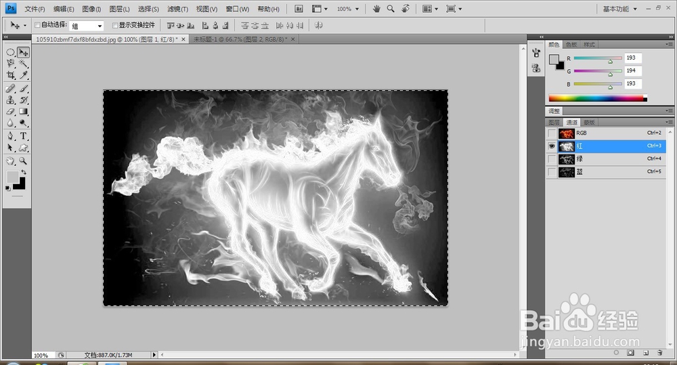
Task: Enable the 自动选择 checkbox
Action: click(x=37, y=25)
